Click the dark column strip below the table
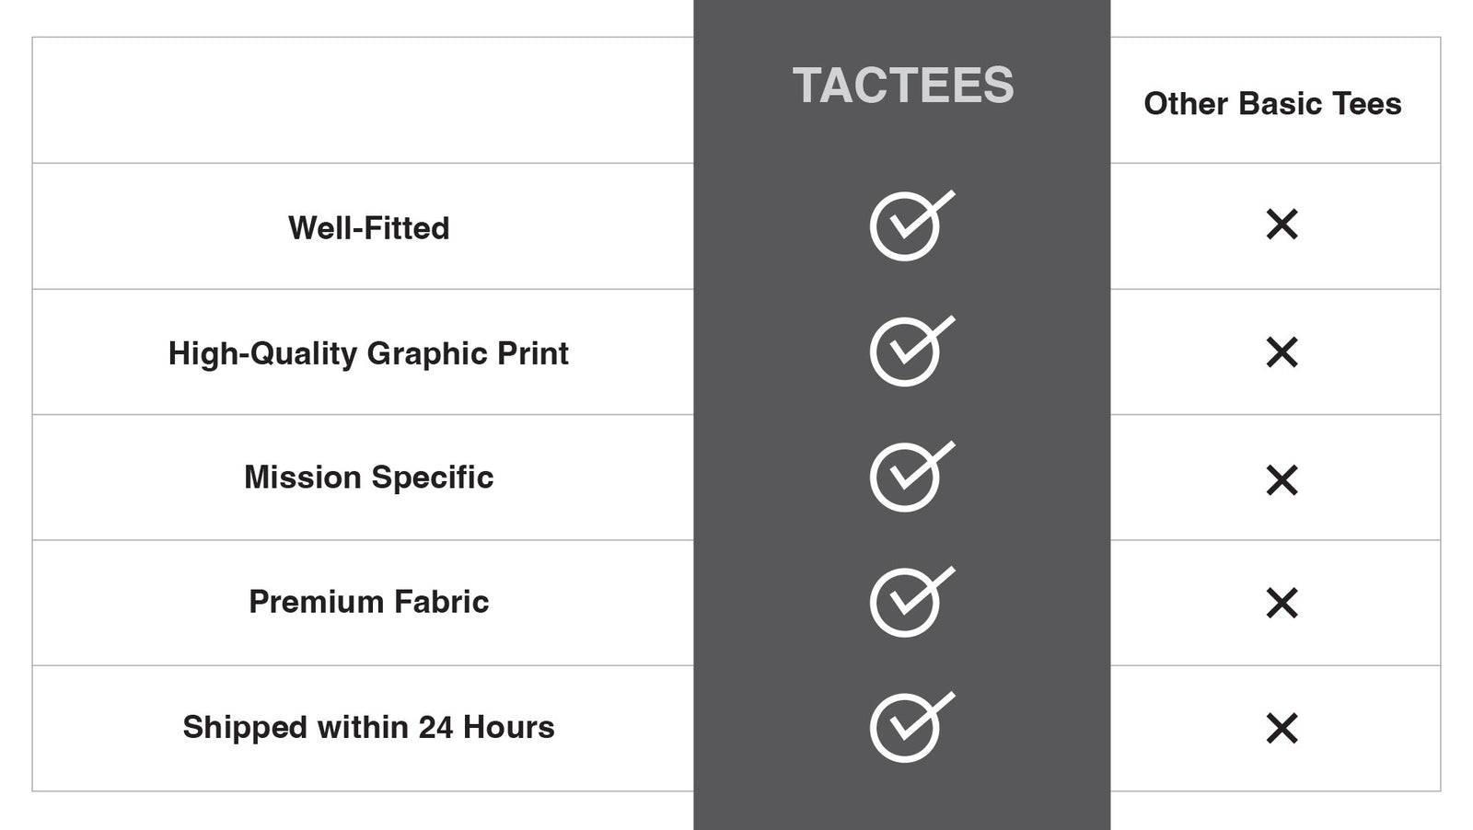This screenshot has width=1473, height=830. point(902,812)
